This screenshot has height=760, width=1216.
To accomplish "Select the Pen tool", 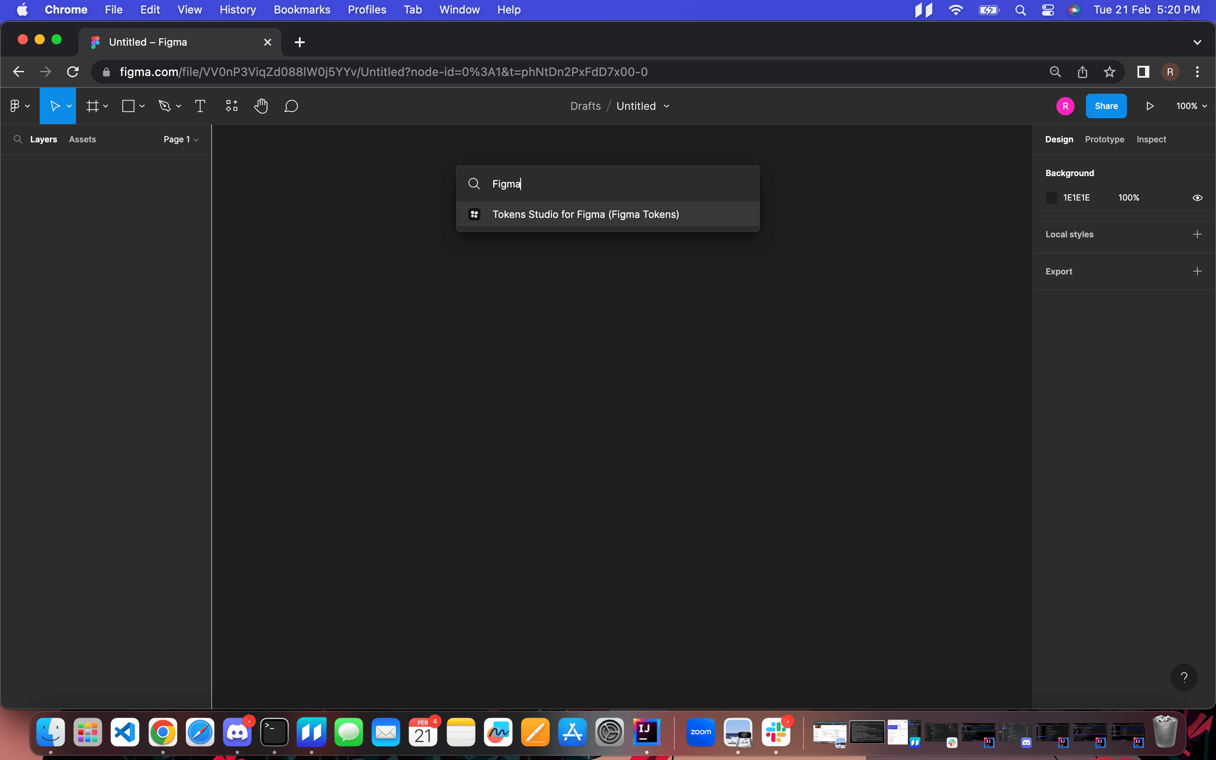I will click(x=165, y=106).
